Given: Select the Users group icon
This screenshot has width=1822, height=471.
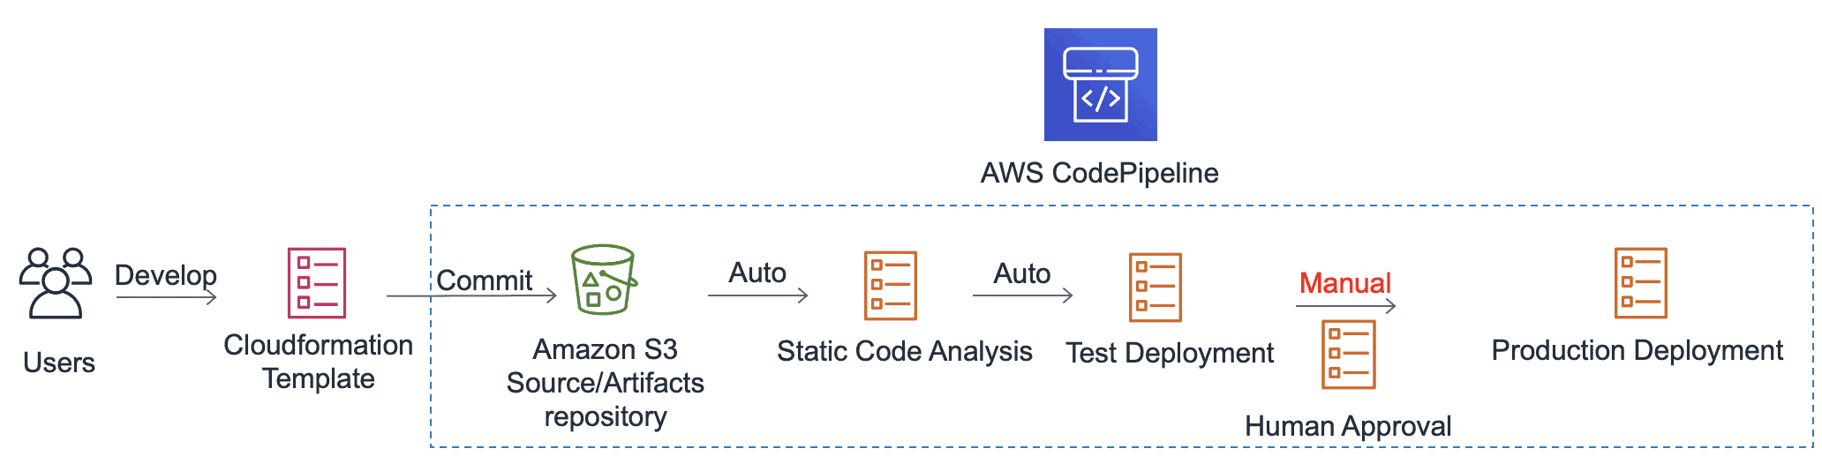Looking at the screenshot, I should click(x=56, y=282).
